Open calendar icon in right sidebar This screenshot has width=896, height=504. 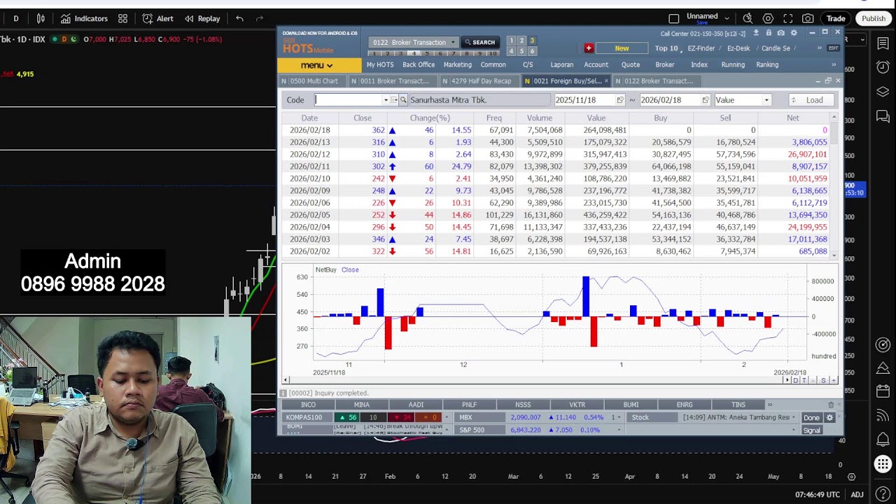click(883, 391)
